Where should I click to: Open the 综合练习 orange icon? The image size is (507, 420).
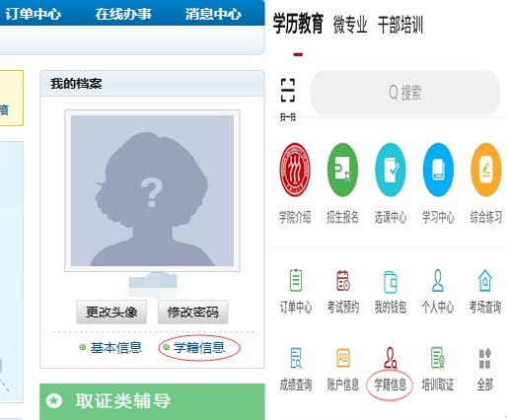[x=486, y=170]
